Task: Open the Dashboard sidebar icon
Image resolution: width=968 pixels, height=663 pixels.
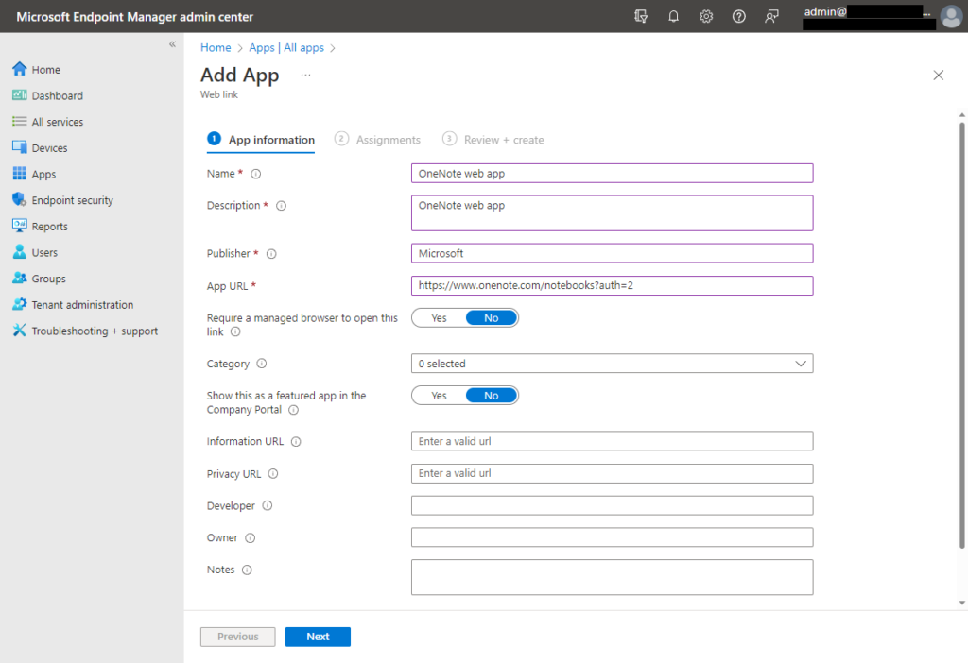Action: click(x=20, y=95)
